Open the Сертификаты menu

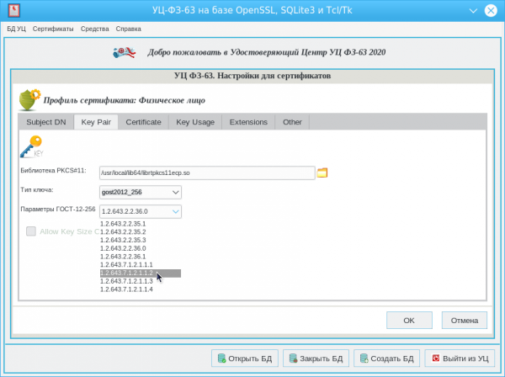tap(53, 28)
